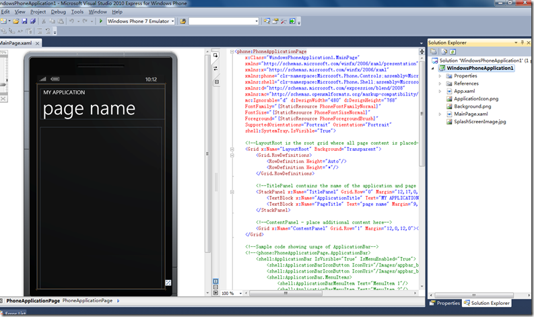Viewport: 534px width, 317px height.
Task: Open the View menu
Action: point(20,11)
